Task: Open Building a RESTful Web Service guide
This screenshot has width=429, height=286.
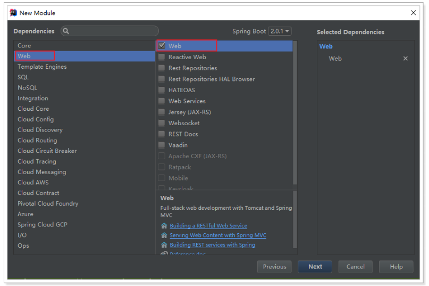Action: (208, 226)
